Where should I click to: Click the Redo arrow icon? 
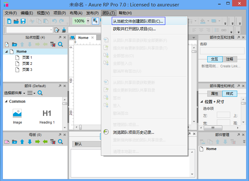click(x=61, y=21)
